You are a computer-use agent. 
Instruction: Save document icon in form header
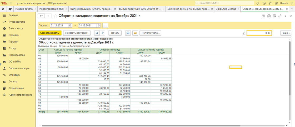point(263,16)
